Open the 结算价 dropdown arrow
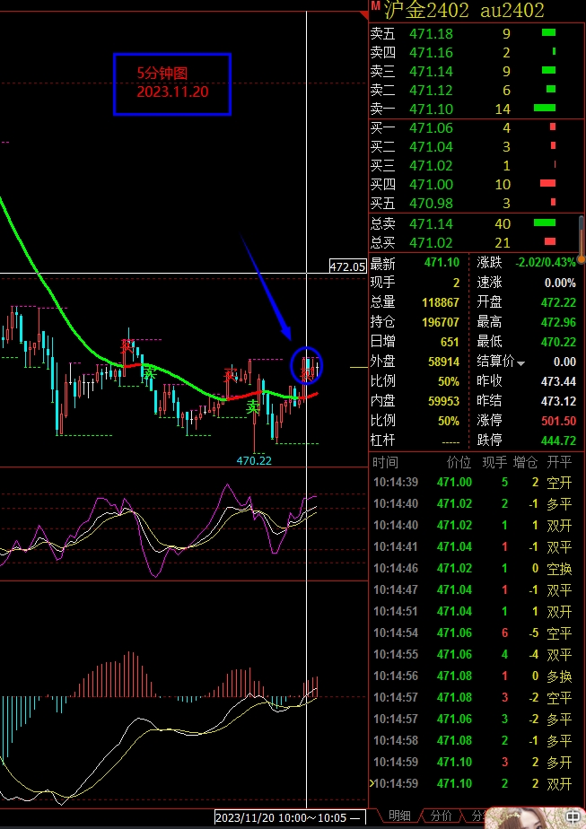This screenshot has width=586, height=829. point(521,363)
